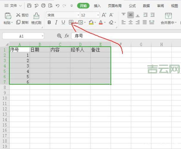Open the font name 宋体 dropdown
The width and height of the screenshot is (181, 149).
(x=78, y=15)
